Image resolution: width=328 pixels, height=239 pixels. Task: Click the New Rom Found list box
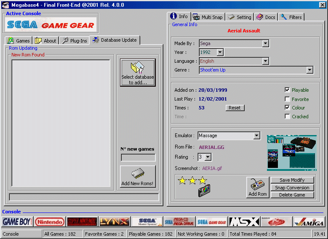click(61, 123)
